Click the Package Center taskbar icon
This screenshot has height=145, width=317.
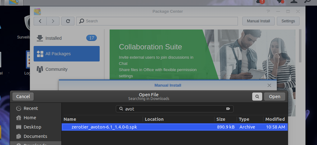13,2
